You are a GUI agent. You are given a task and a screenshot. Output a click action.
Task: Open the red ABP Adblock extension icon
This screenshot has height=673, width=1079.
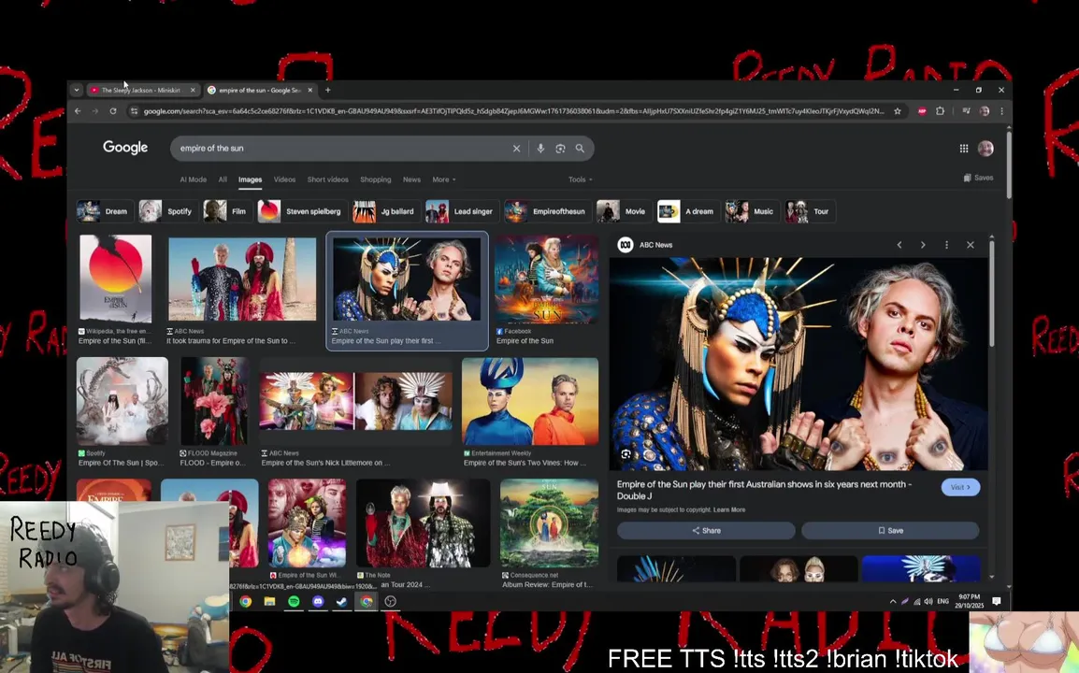coord(922,111)
